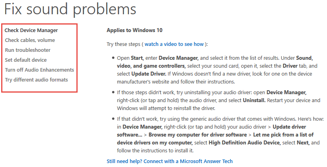
Task: Click the bold Uninstall. word
Action: [254, 100]
